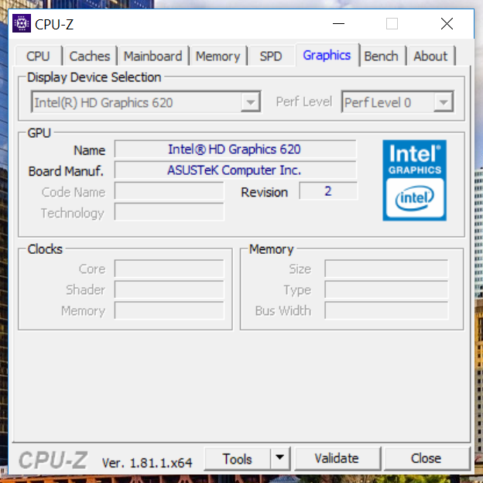Click the Clocks Core field
Image resolution: width=483 pixels, height=483 pixels.
169,269
